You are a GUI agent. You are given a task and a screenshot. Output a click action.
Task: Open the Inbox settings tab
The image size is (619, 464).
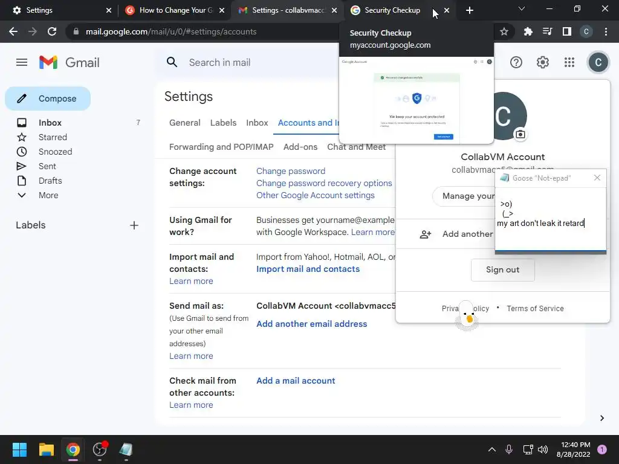[x=257, y=123]
